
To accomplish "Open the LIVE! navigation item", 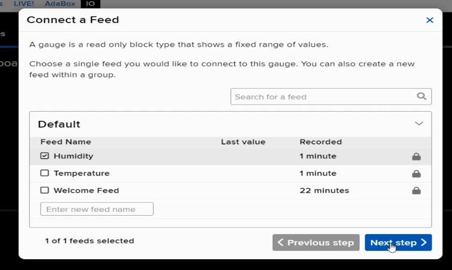I will tap(24, 4).
